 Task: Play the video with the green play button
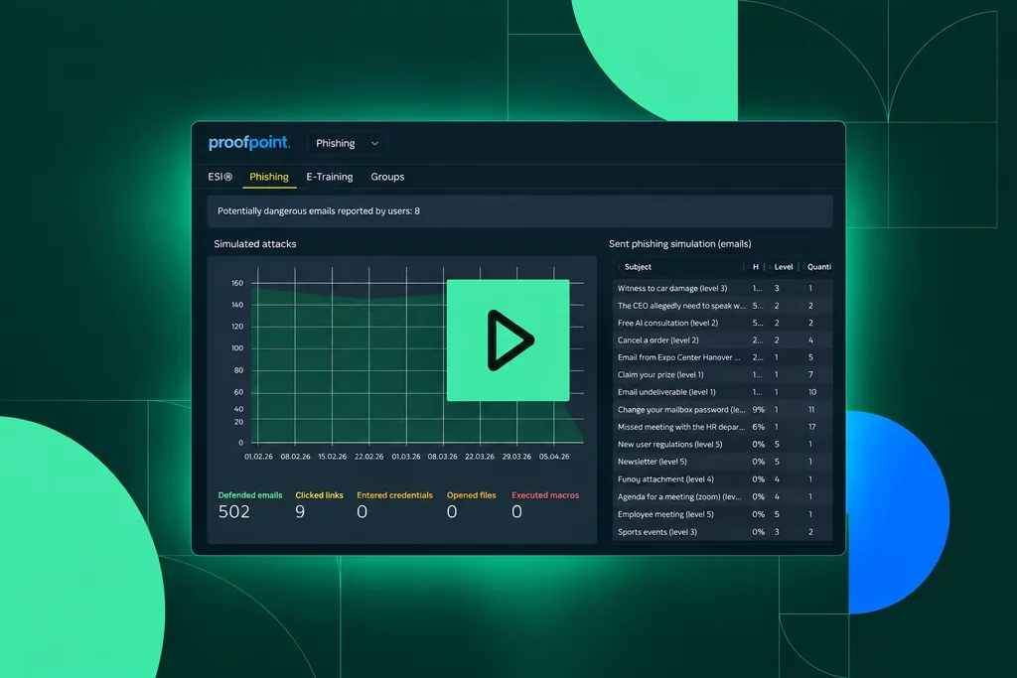click(x=508, y=340)
